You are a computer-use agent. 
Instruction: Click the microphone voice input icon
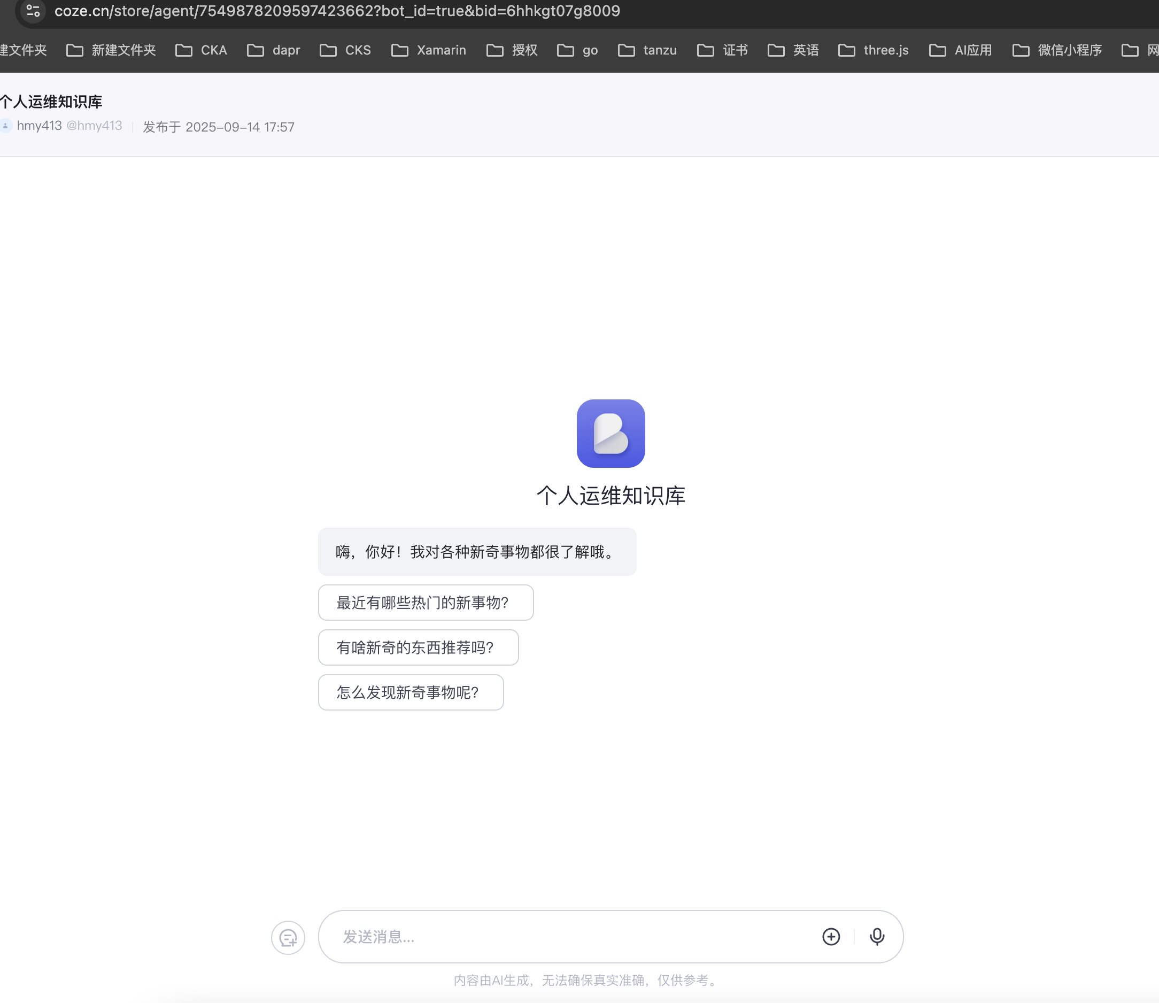point(877,936)
